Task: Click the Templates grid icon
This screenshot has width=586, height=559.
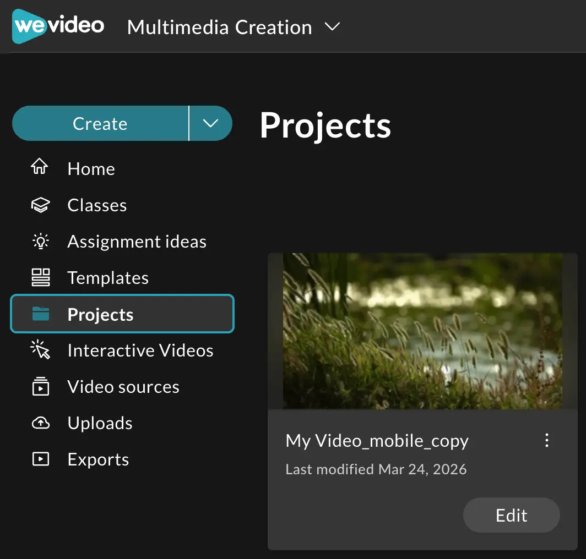Action: (41, 277)
